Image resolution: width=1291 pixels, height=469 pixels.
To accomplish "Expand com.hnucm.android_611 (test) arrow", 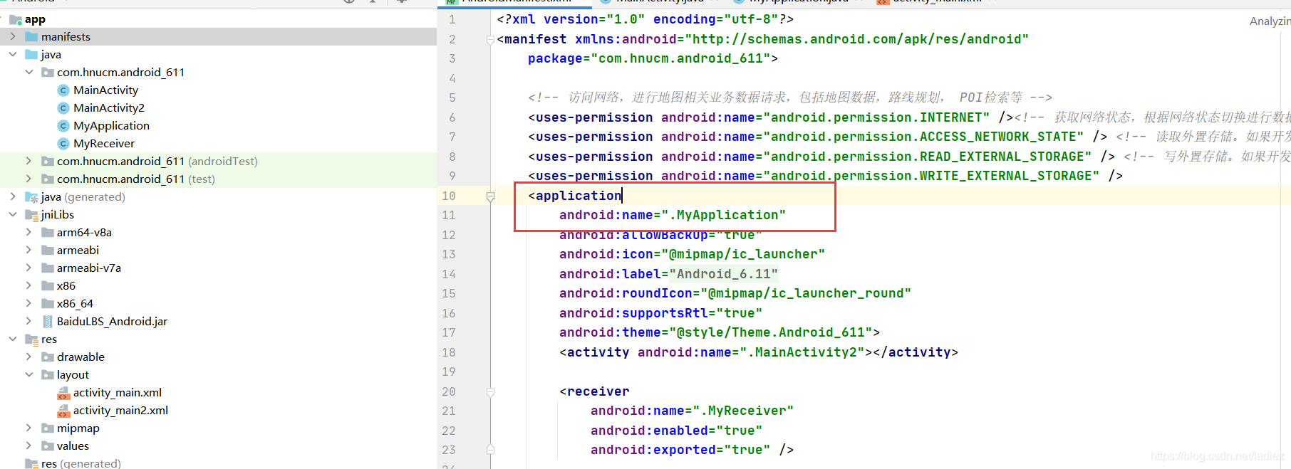I will coord(29,179).
